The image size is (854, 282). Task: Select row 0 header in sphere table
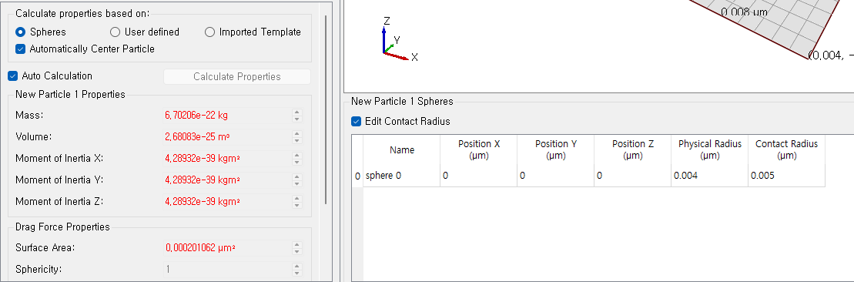tap(357, 176)
